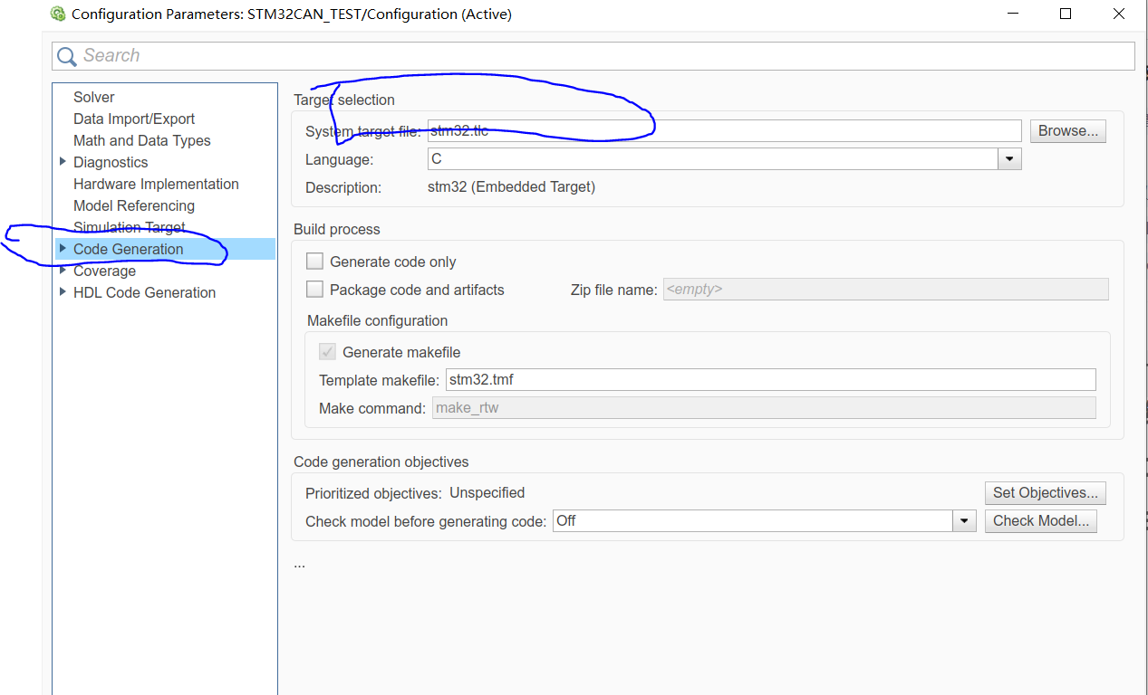
Task: Open the Model Referencing pane
Action: click(134, 205)
